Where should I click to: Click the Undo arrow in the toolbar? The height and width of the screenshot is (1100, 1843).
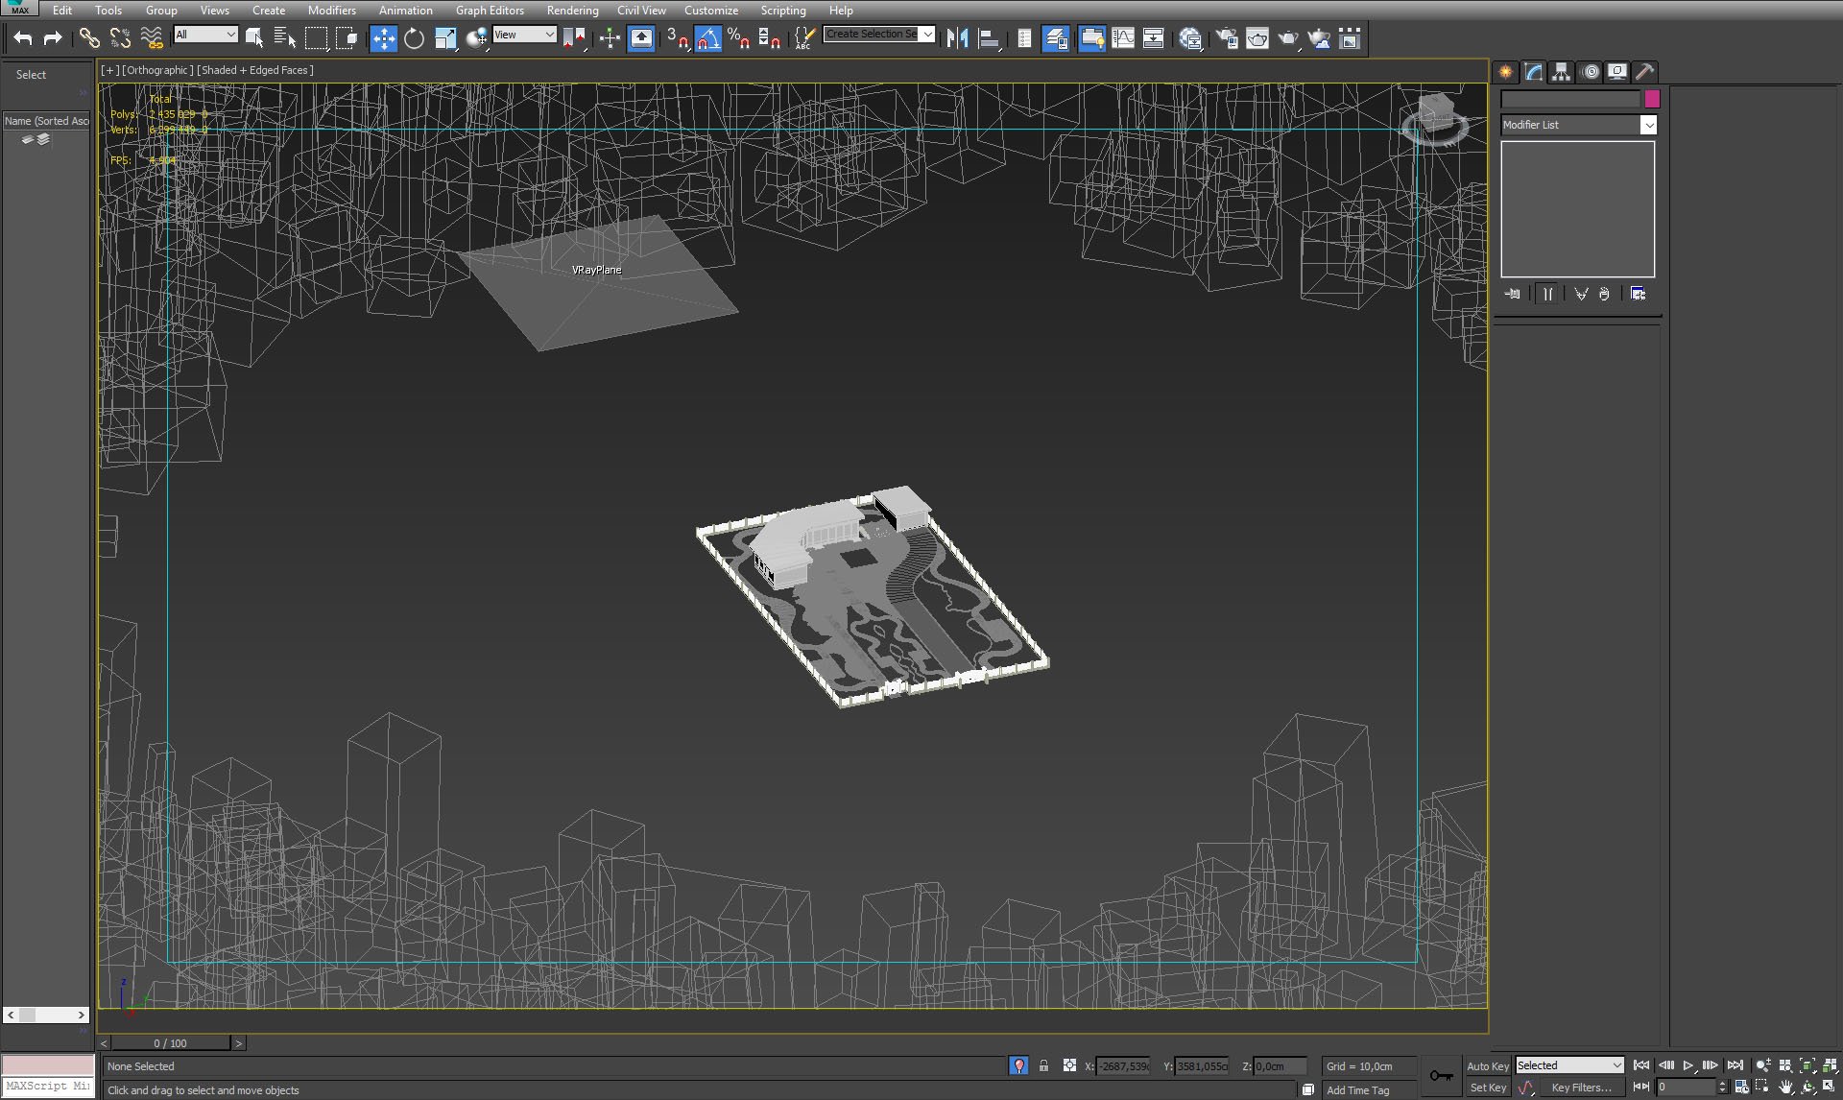tap(23, 37)
